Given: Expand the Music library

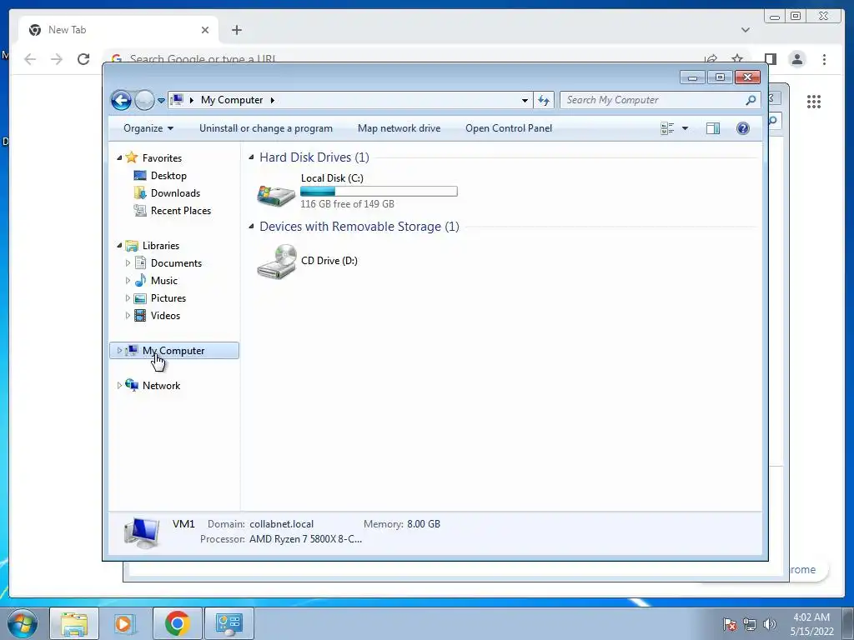Looking at the screenshot, I should point(128,281).
